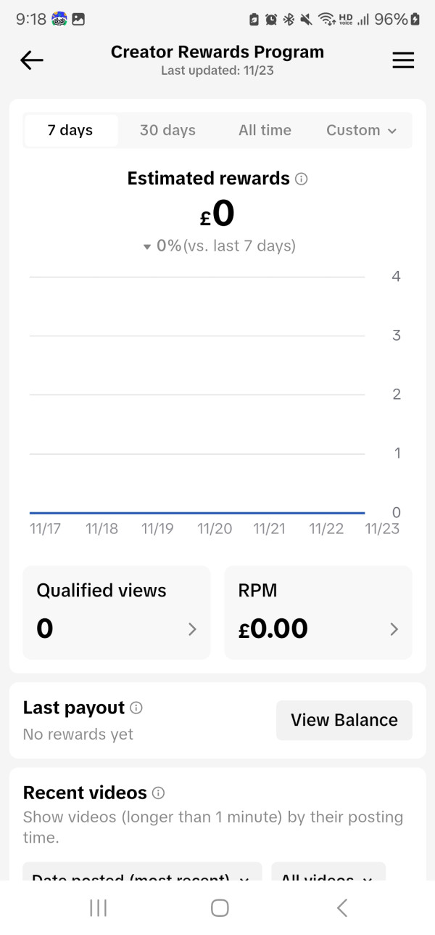Tap Last payout info icon
This screenshot has width=435, height=935.
pos(136,708)
